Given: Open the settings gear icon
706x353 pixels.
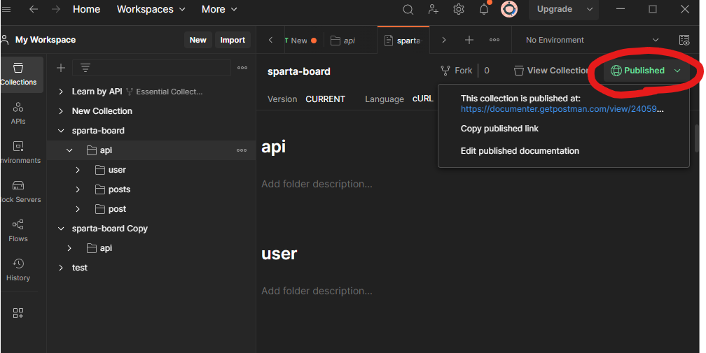Looking at the screenshot, I should [x=458, y=9].
